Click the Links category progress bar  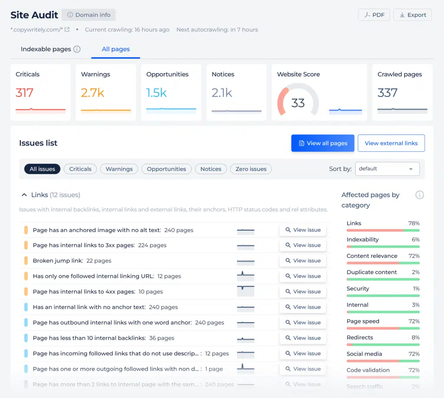click(383, 231)
